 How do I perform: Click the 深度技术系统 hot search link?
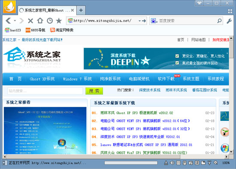coord(150,90)
